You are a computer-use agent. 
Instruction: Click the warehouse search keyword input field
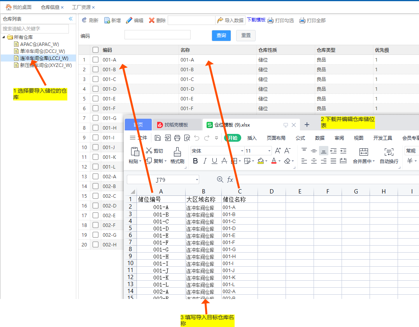[x=35, y=28]
